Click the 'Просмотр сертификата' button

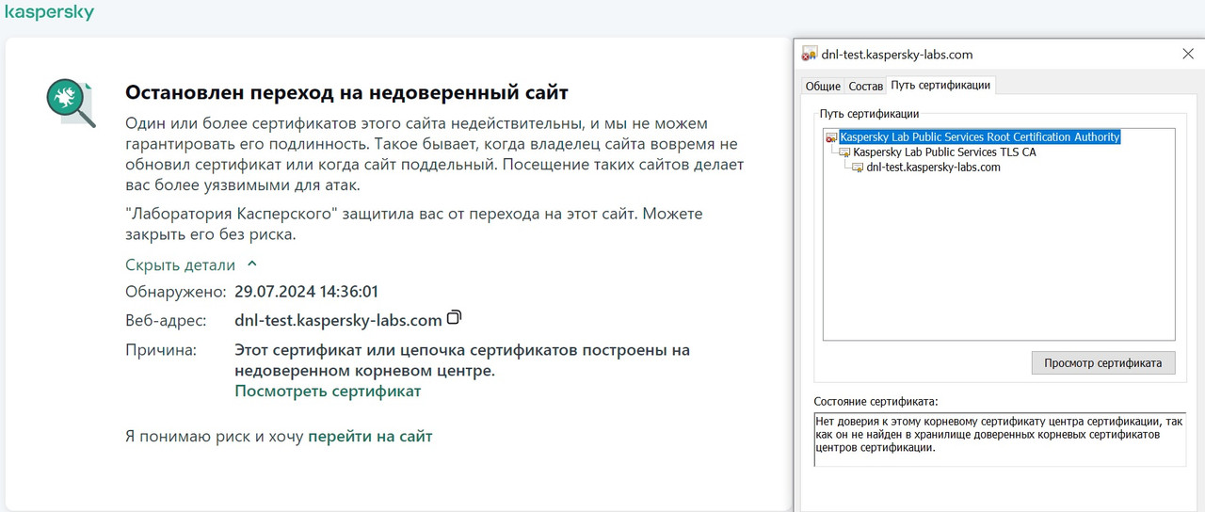pos(1103,362)
